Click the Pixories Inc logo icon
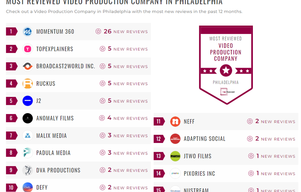Viewport: 301px width, 192px height. [175, 173]
